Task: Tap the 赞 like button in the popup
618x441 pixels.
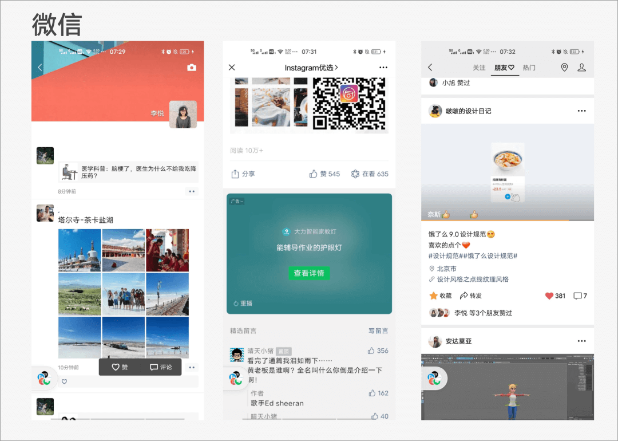Action: point(120,367)
